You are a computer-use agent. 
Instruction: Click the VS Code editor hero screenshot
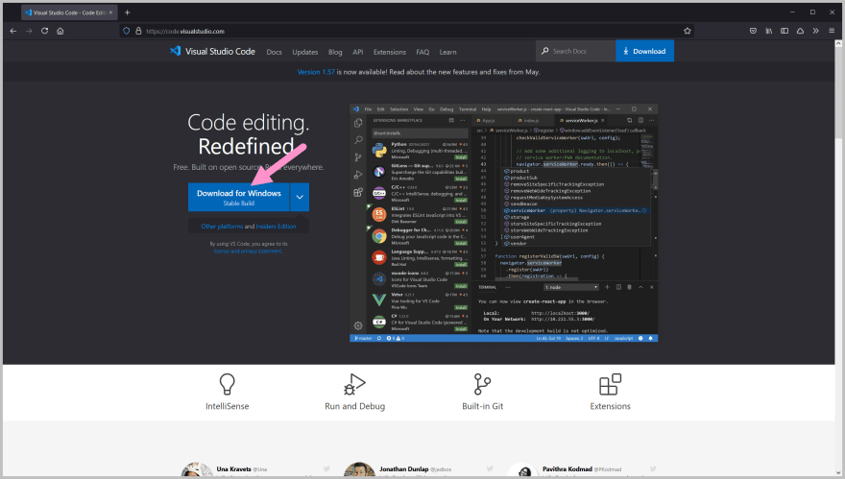click(x=504, y=223)
